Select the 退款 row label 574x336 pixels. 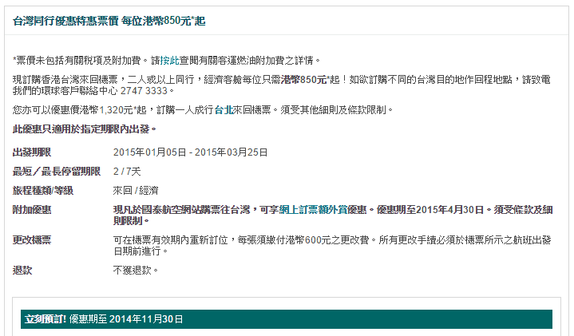pyautogui.click(x=22, y=271)
